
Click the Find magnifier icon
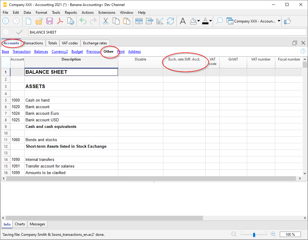click(219, 21)
